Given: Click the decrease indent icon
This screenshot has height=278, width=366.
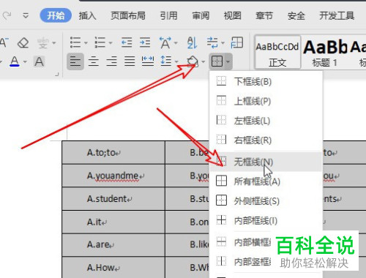Looking at the screenshot, I should click(127, 42).
